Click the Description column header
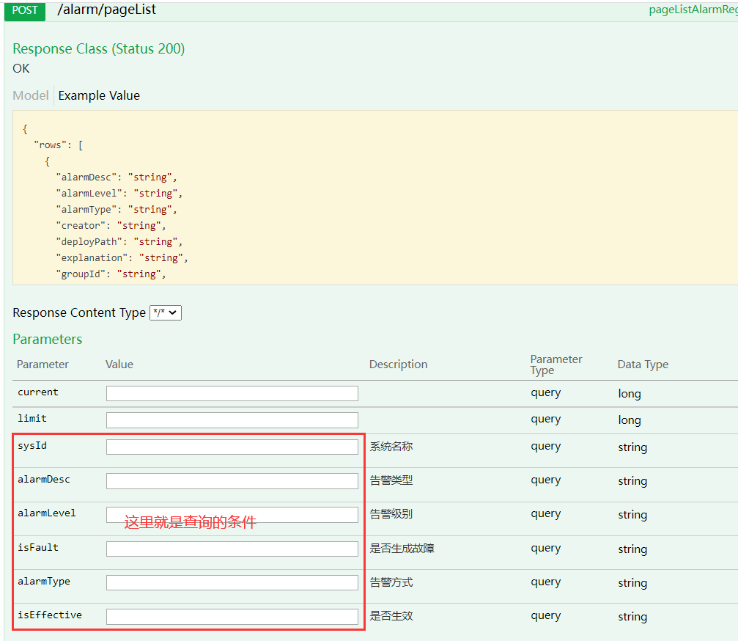This screenshot has height=641, width=738. [x=398, y=365]
